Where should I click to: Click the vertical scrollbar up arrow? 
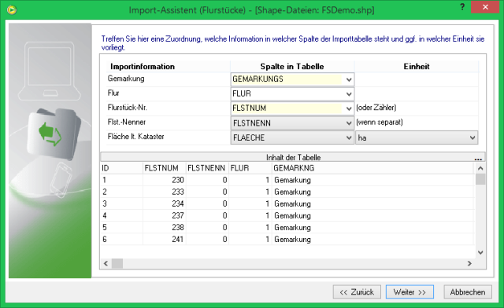coord(480,168)
